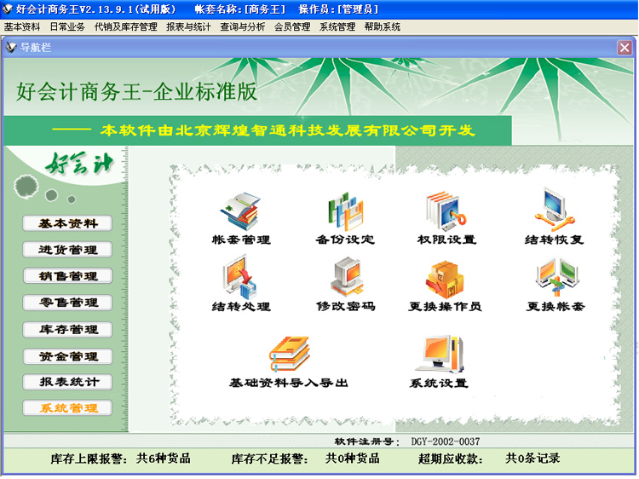Click the 软件注册号 label

coord(366,441)
